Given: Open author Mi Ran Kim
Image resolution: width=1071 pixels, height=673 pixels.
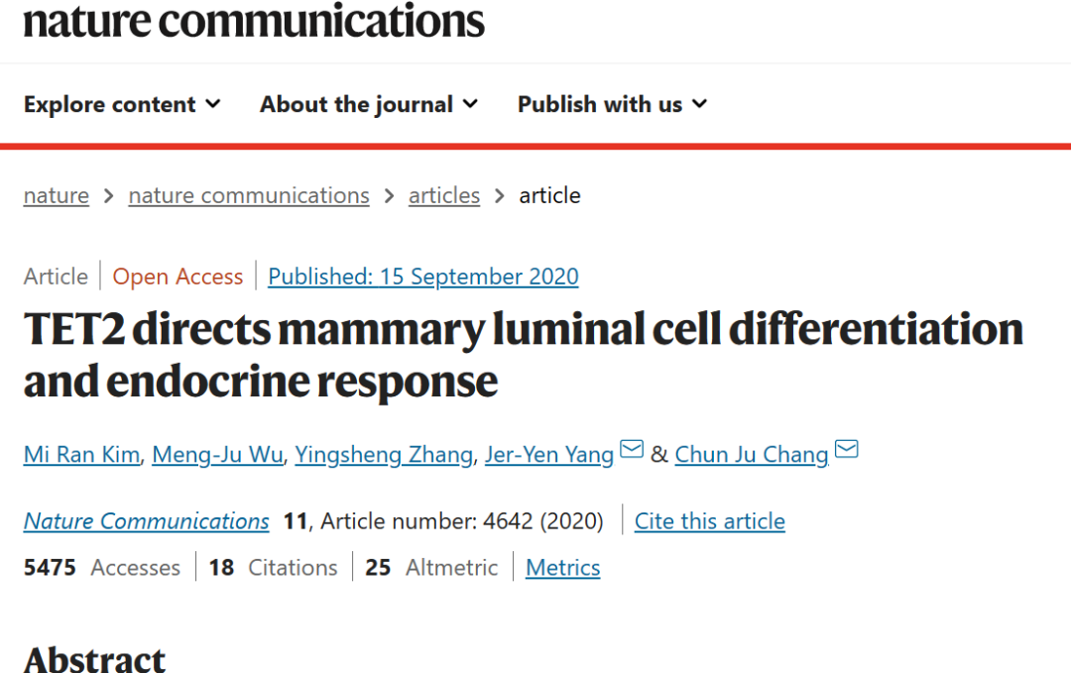Looking at the screenshot, I should 81,455.
